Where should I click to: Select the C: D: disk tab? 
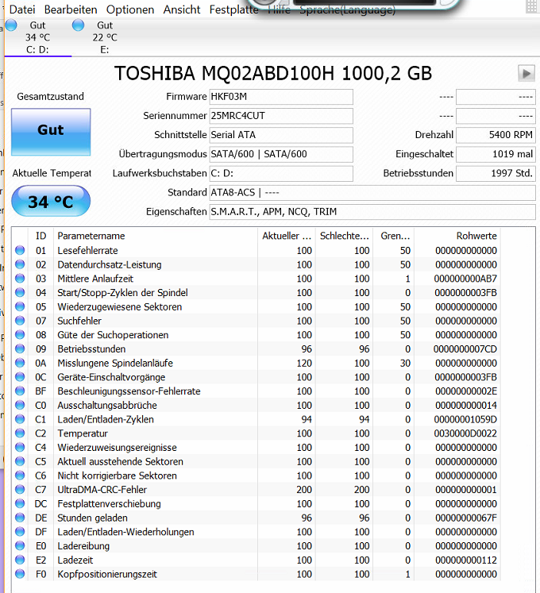pyautogui.click(x=38, y=37)
